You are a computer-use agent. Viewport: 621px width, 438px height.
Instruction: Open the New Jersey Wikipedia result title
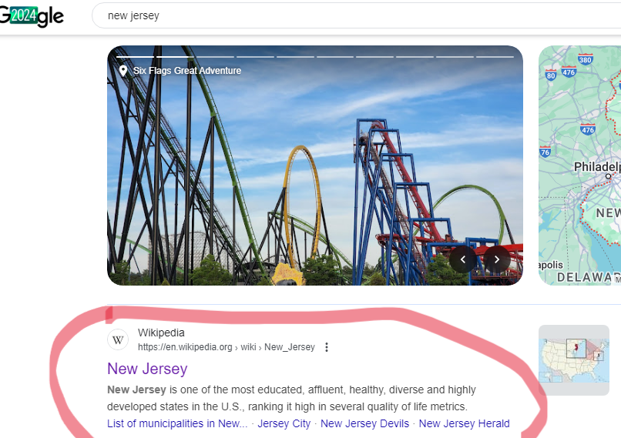[147, 369]
